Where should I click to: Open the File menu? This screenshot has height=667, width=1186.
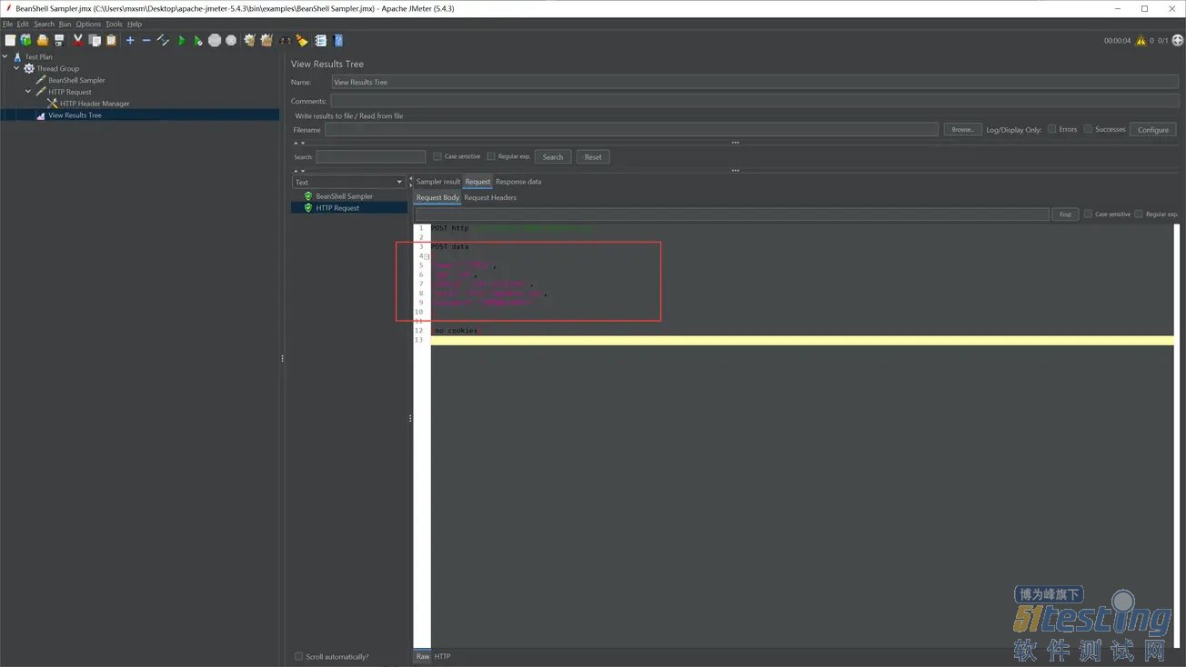(x=8, y=24)
